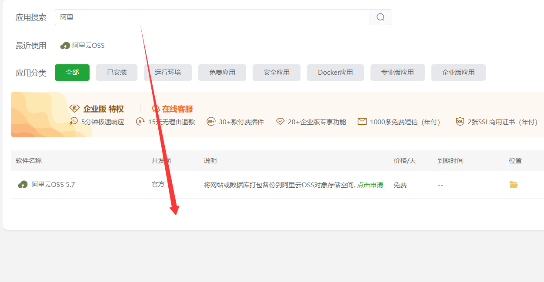The image size is (544, 282).
Task: Click the 官方 developer cell
Action: pos(158,185)
